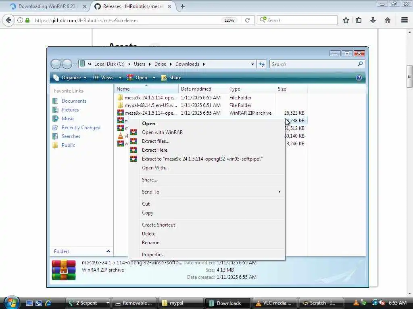Click the Explorer search magnifier icon
This screenshot has width=413, height=309.
pos(360,64)
